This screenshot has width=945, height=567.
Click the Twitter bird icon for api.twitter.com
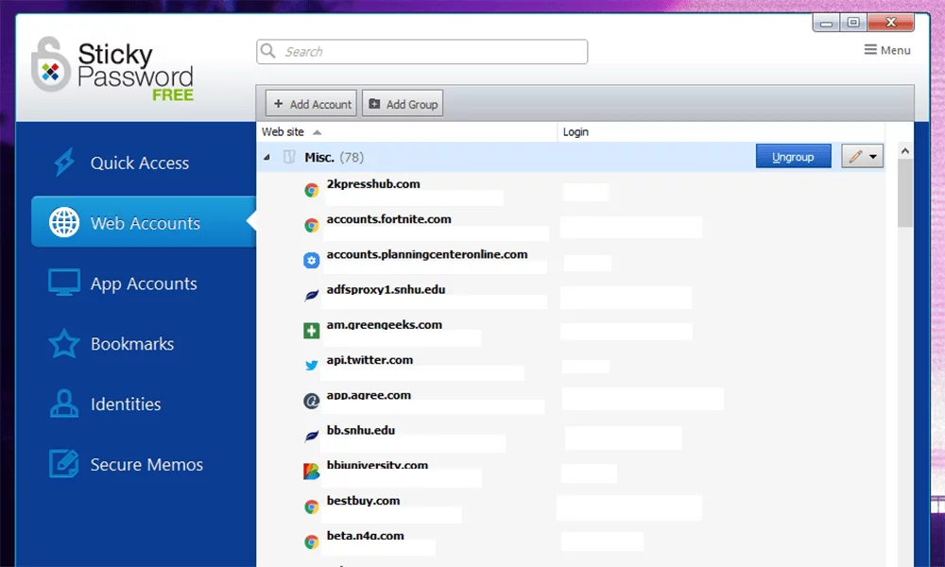tap(311, 366)
